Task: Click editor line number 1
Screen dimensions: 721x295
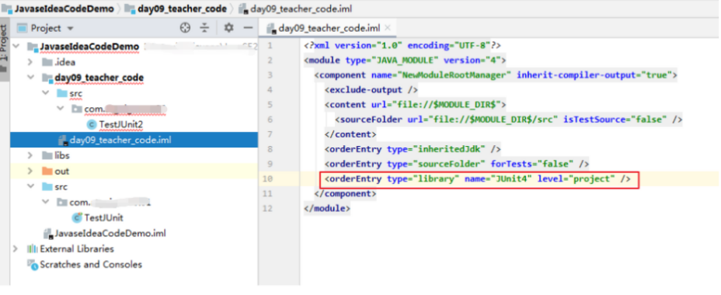Action: [x=270, y=46]
